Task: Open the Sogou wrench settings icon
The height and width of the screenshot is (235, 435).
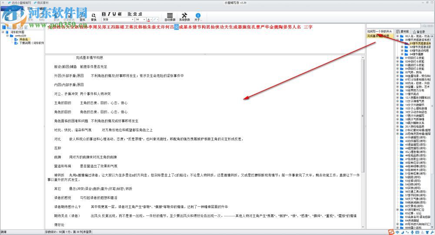Action: [x=432, y=232]
